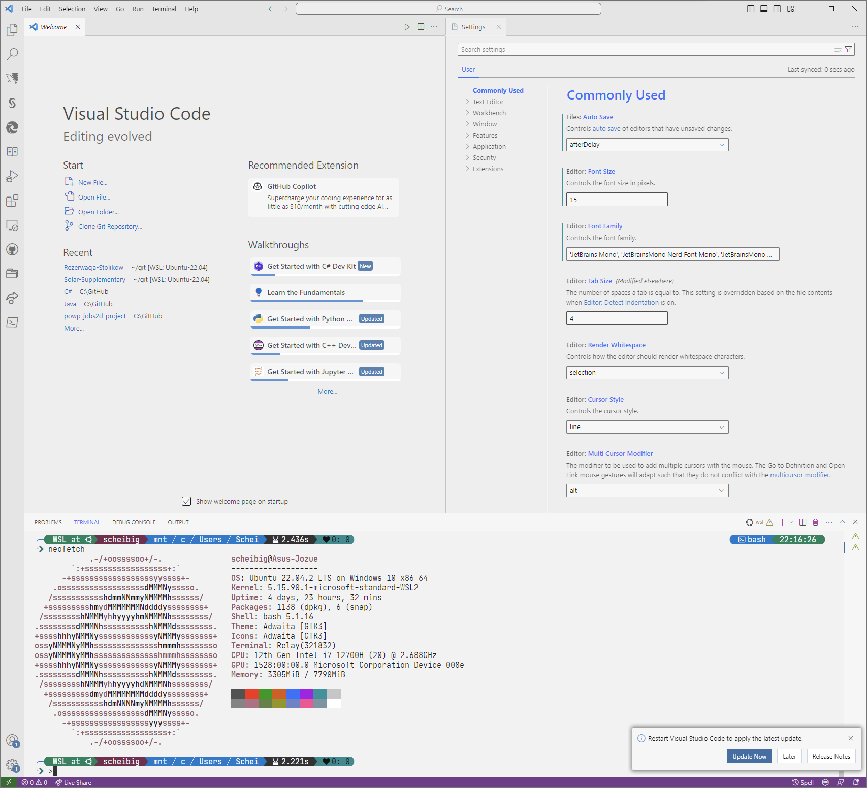Screen dimensions: 867x788
Task: Click the feedback icon in the status bar
Action: 841,782
